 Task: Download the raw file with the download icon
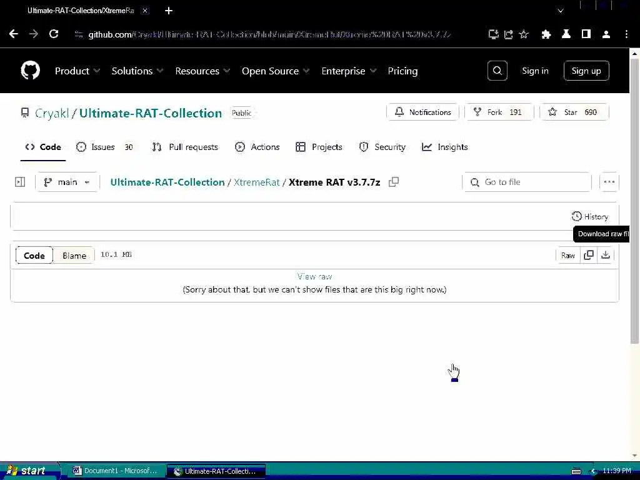pyautogui.click(x=606, y=255)
